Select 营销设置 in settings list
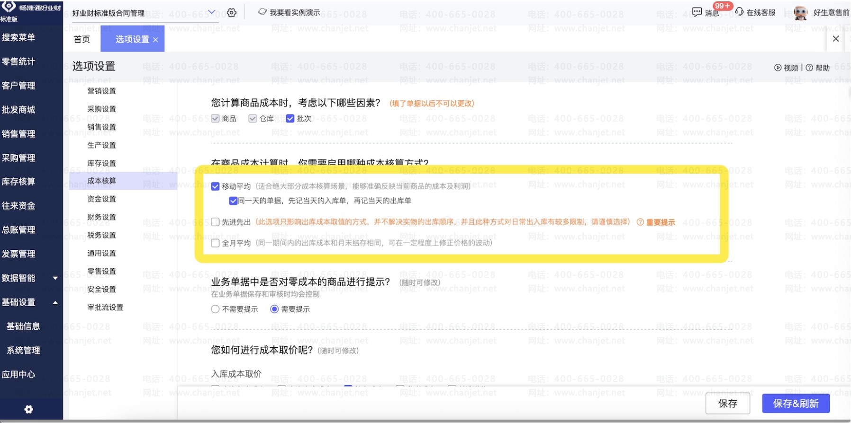The width and height of the screenshot is (851, 423). pos(101,91)
